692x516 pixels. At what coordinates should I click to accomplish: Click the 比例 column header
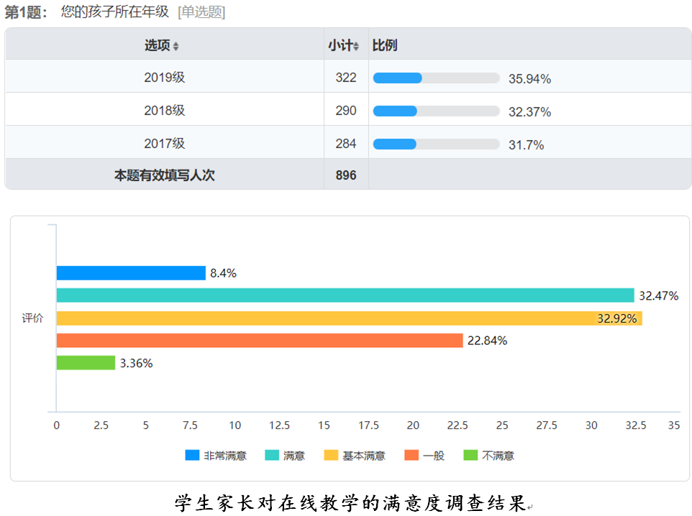385,45
